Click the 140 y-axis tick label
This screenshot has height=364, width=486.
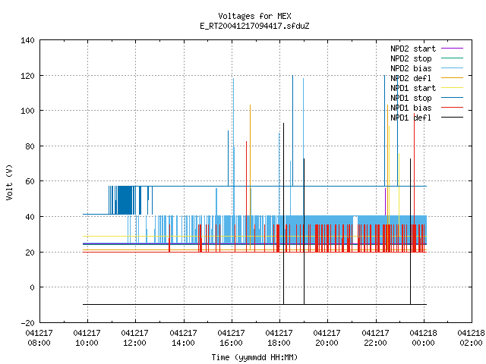27,40
